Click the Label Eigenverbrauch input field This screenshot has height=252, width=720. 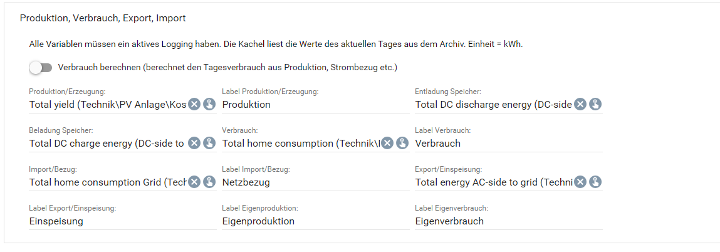click(509, 222)
